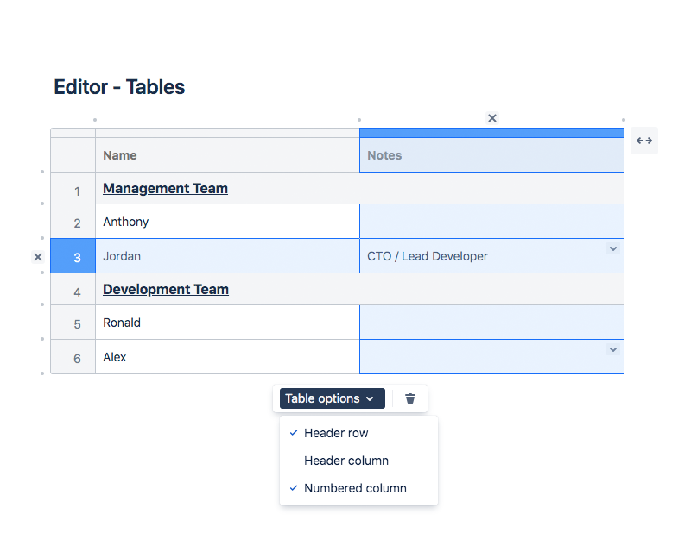Click the Development Team heading text
This screenshot has height=552, width=691.
point(166,289)
